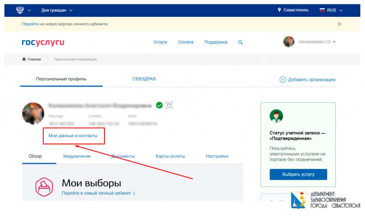Click the Госуслуги logo
The image size is (365, 217).
[x=43, y=42]
